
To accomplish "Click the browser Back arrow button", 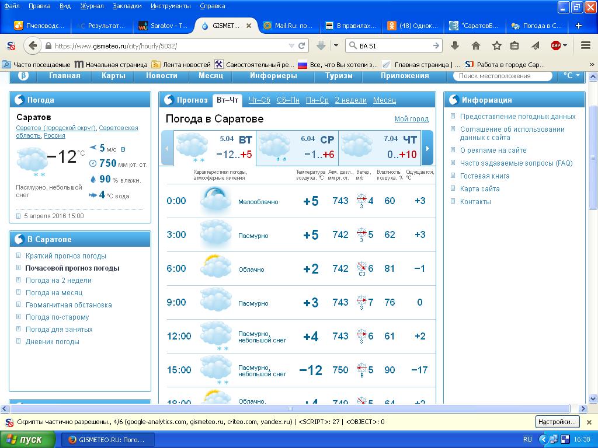I will pyautogui.click(x=33, y=45).
